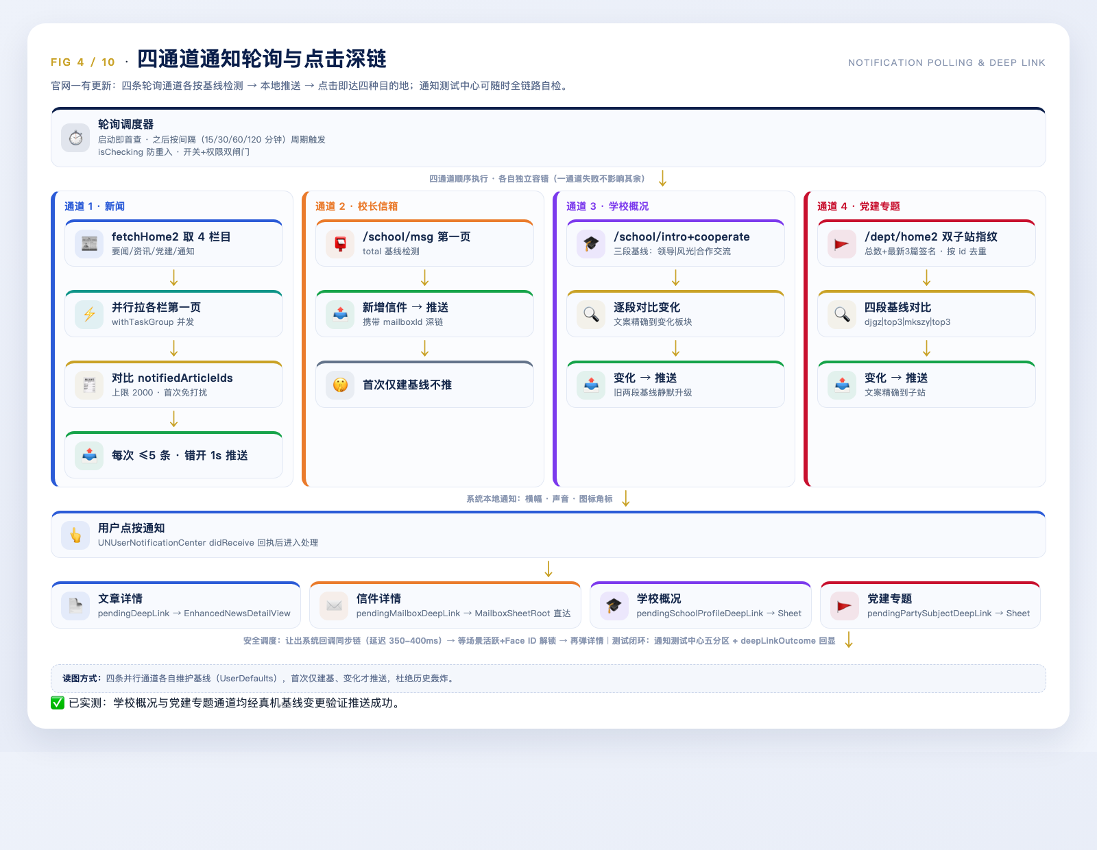
Task: Click the 用户点按通知 title
Action: 131,528
